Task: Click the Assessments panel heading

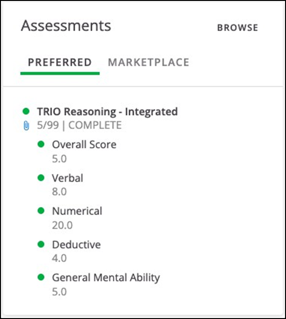Action: [x=66, y=26]
